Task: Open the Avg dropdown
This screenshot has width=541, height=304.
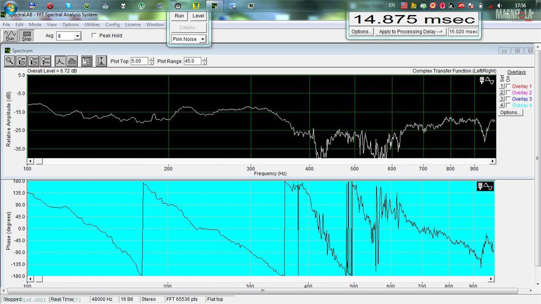Action: (x=77, y=36)
